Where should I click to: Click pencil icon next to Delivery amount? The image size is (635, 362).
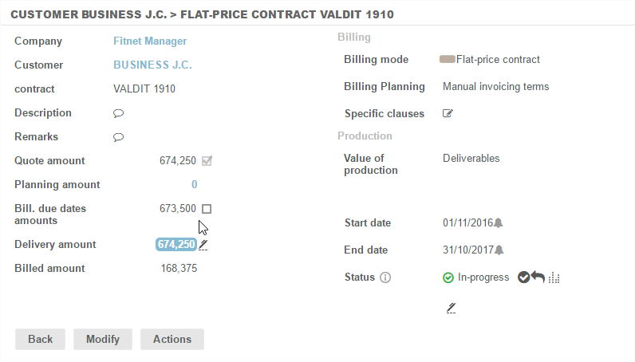click(203, 245)
